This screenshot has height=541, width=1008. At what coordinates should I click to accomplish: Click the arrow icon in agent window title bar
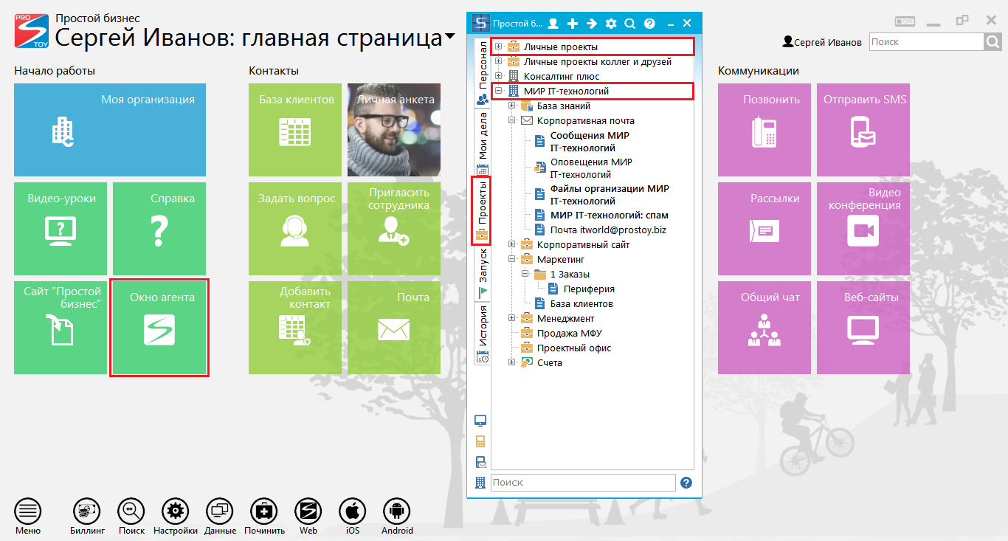click(x=592, y=23)
